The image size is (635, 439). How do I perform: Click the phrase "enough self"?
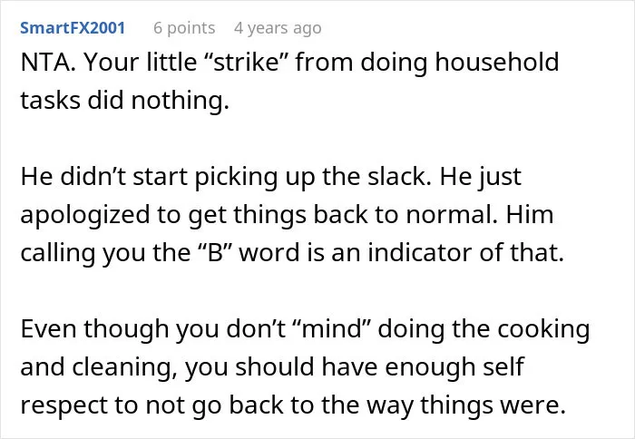(454, 367)
